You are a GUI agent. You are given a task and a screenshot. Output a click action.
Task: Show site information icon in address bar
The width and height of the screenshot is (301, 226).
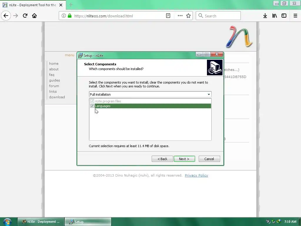(x=64, y=16)
